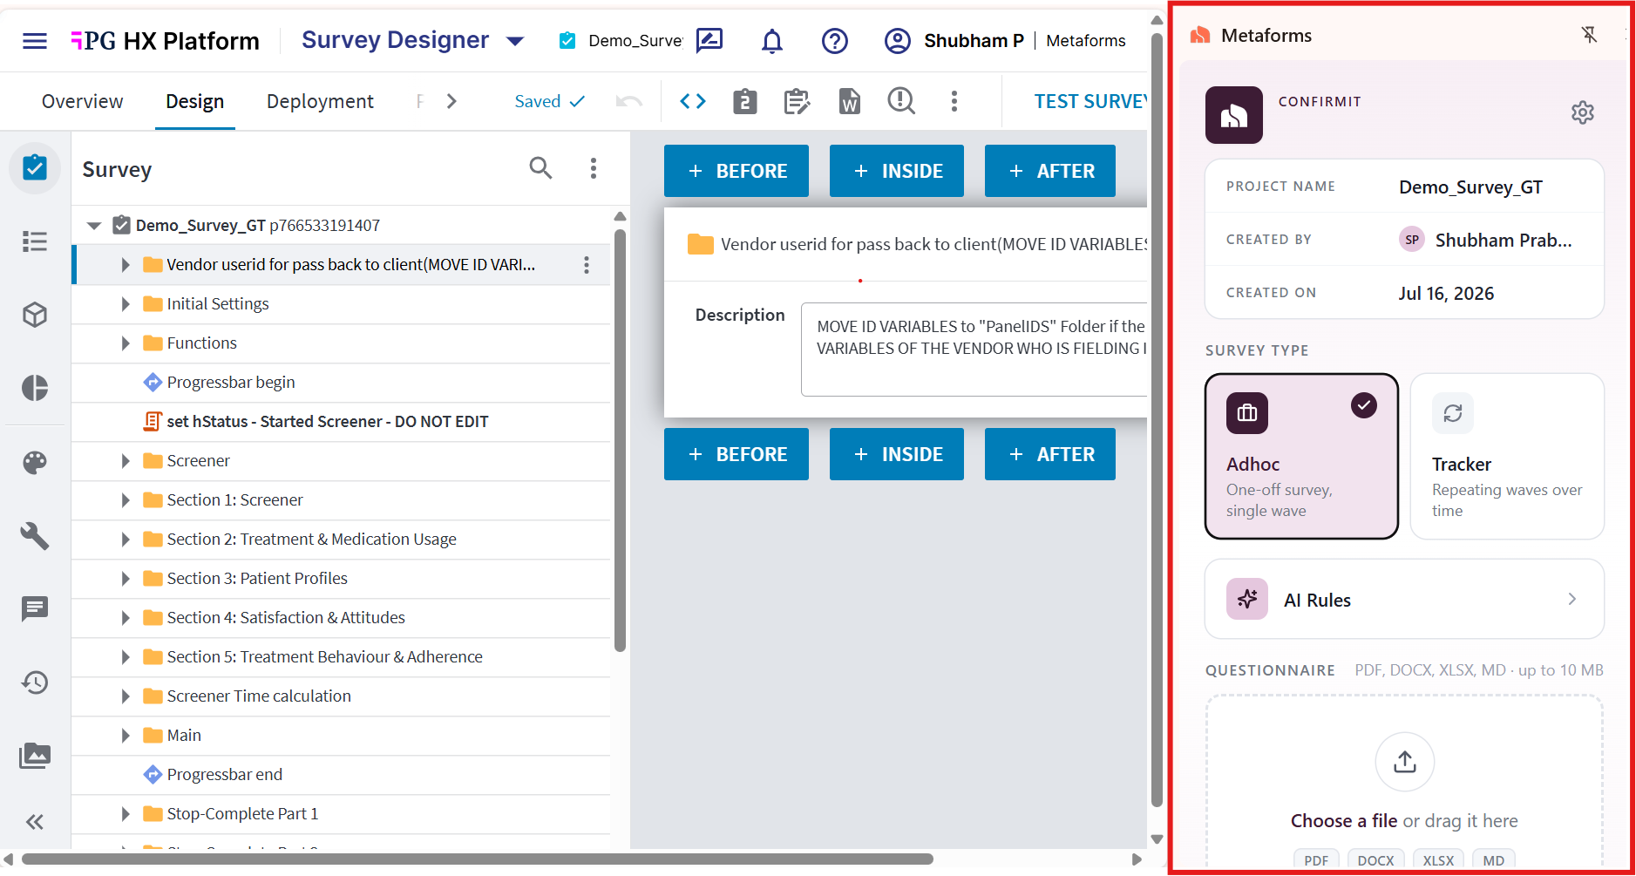
Task: Search the survey tree
Action: pos(541,167)
